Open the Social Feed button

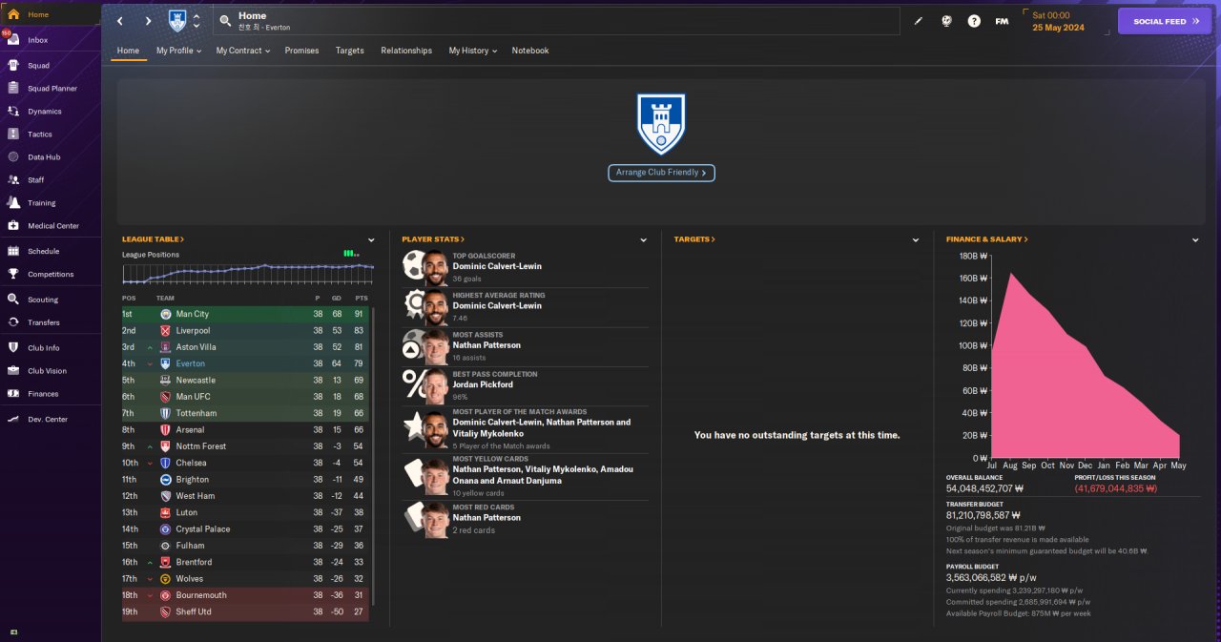(1165, 21)
